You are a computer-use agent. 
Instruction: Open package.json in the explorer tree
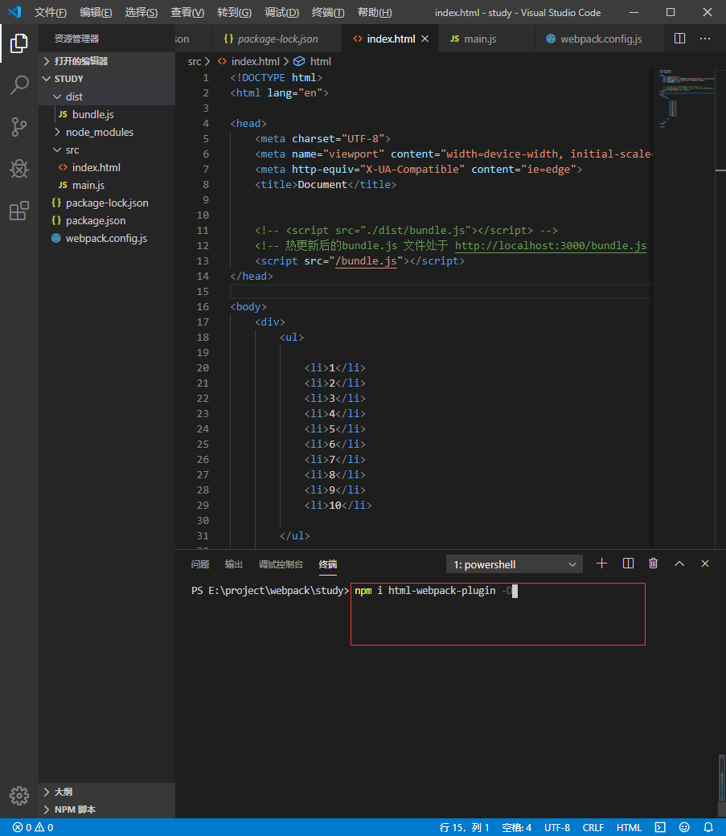(107, 221)
